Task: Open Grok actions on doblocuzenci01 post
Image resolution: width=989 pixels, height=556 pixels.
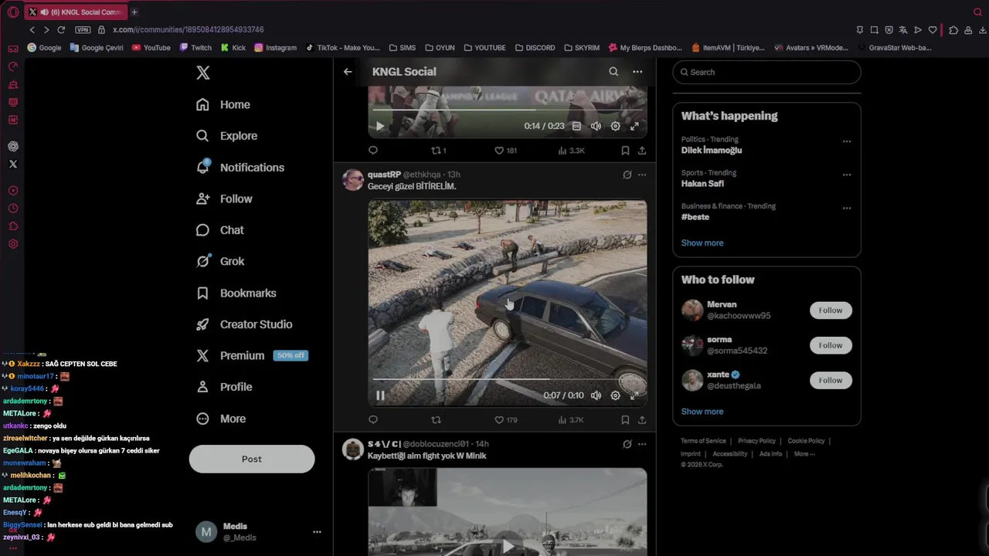Action: (627, 444)
